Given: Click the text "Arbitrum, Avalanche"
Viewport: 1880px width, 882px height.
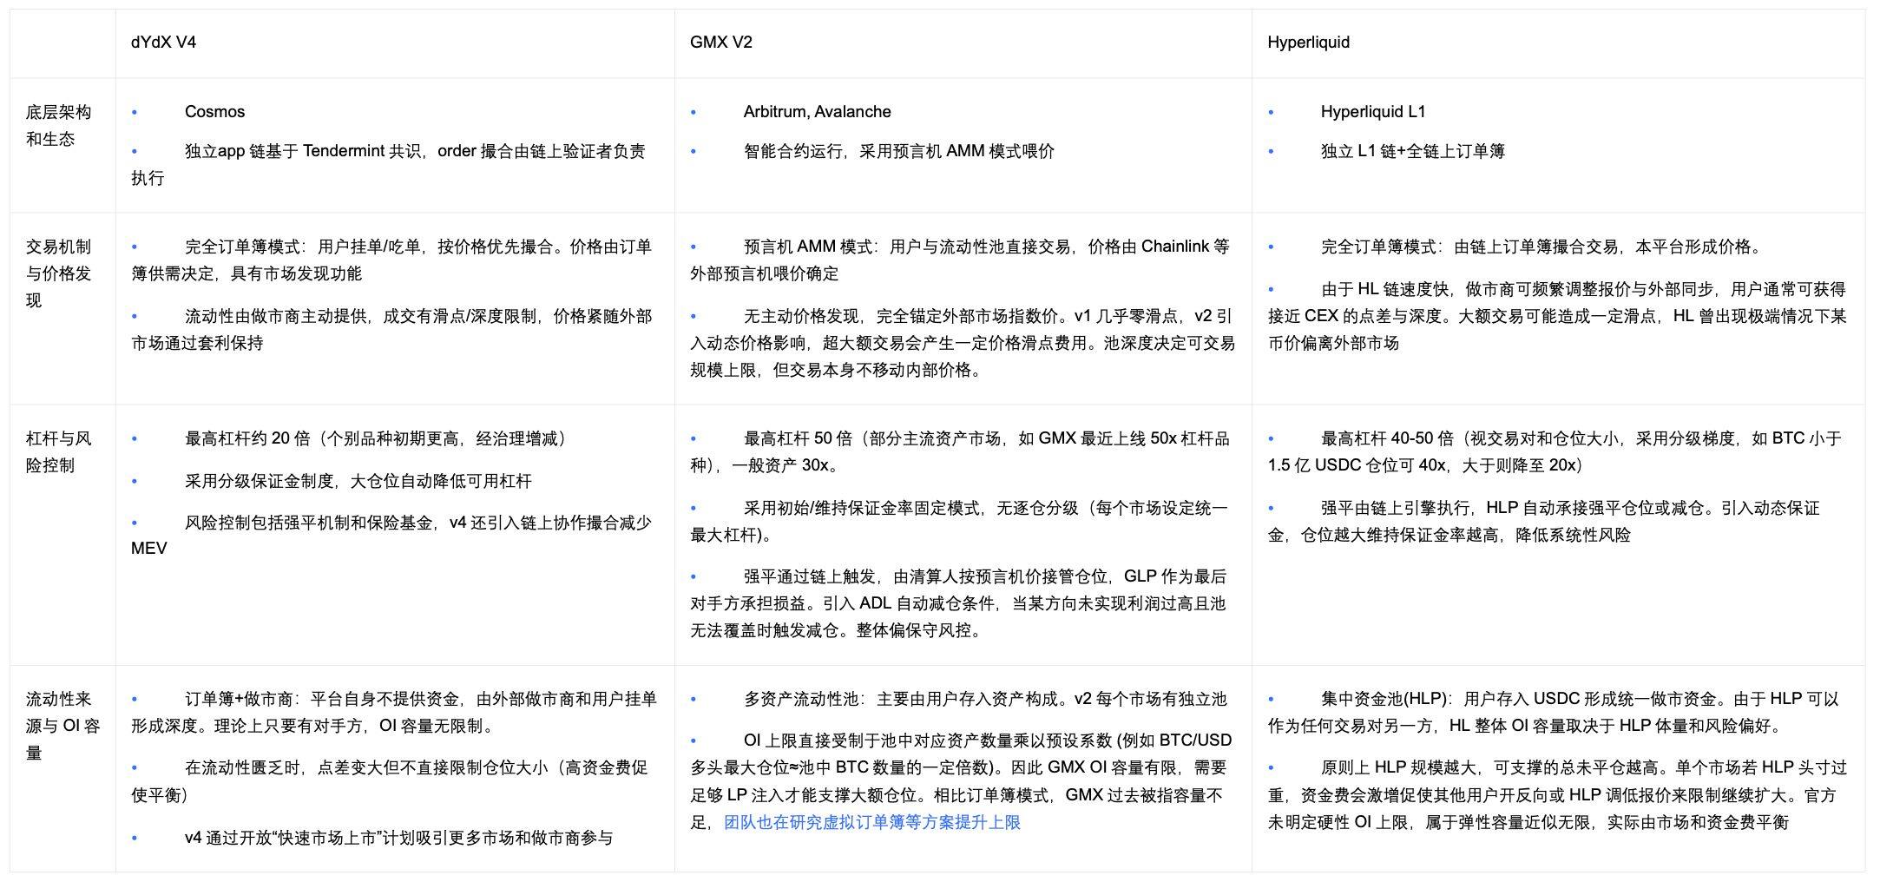Looking at the screenshot, I should pyautogui.click(x=817, y=112).
